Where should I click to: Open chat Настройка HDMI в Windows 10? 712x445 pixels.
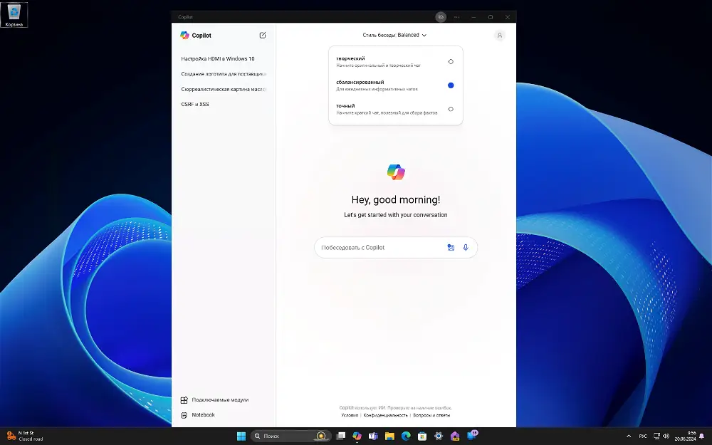point(218,58)
